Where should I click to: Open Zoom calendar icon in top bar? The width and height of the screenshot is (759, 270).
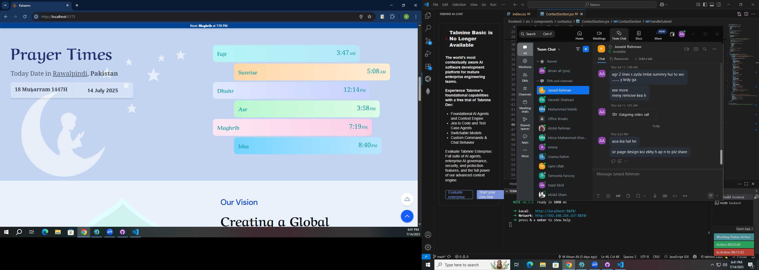pos(672,34)
